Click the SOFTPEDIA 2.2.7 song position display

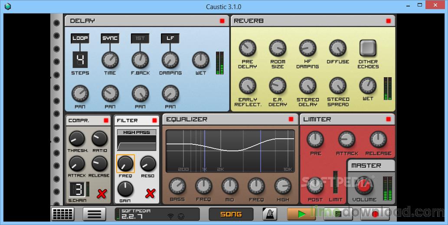157,214
